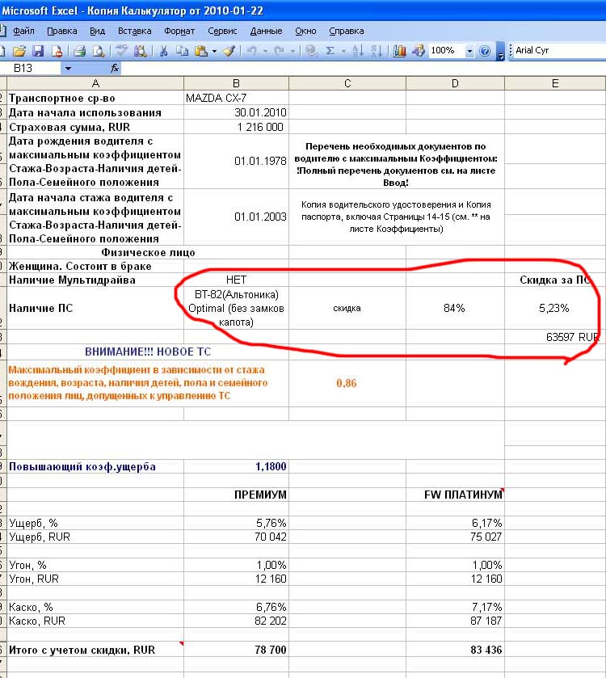606x678 pixels.
Task: Open the Данные menu
Action: pos(266,32)
